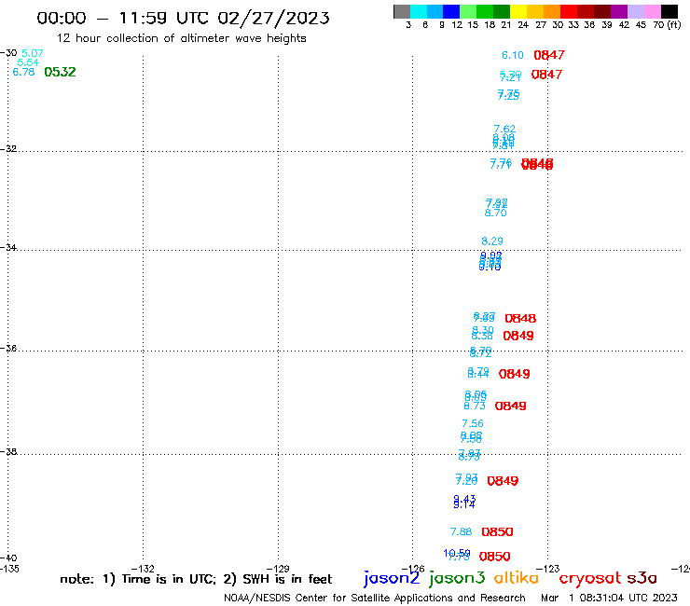Viewport: 690px width, 606px height.
Task: Click wave height 7.68
Action: (x=461, y=531)
